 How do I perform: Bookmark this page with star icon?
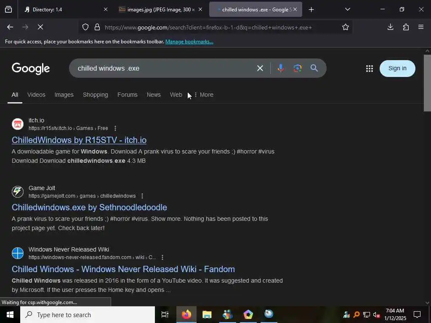(x=346, y=27)
